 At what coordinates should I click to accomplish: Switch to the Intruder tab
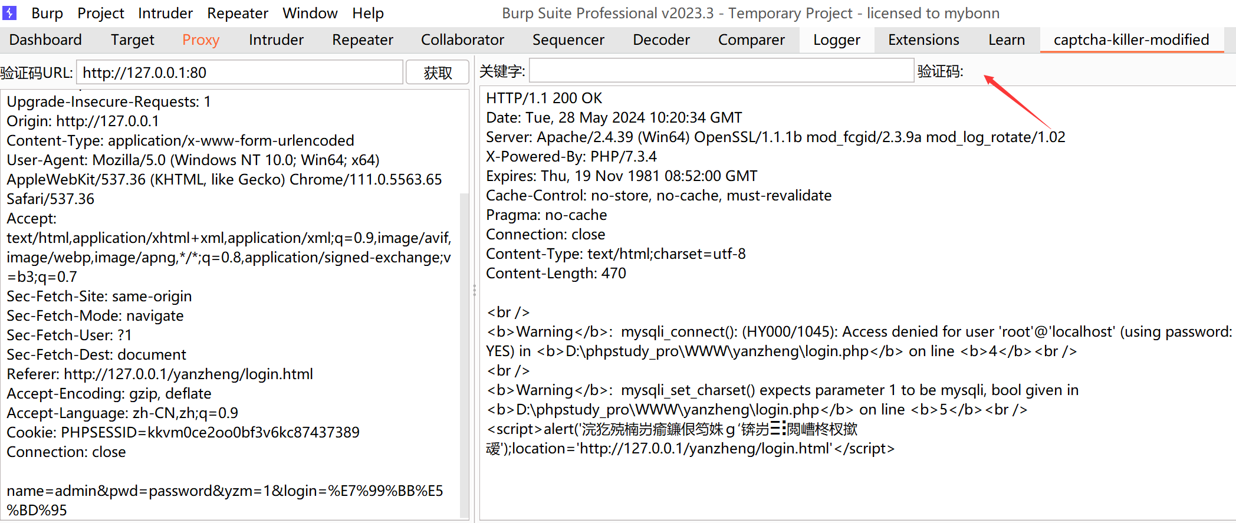276,40
